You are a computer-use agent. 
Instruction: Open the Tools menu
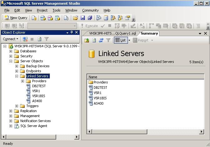(56, 10)
